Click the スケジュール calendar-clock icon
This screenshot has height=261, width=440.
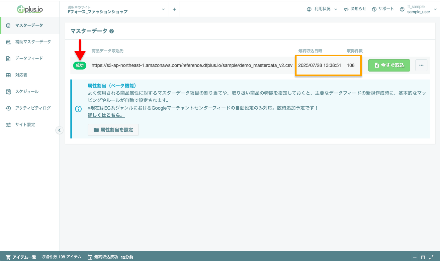tap(8, 92)
